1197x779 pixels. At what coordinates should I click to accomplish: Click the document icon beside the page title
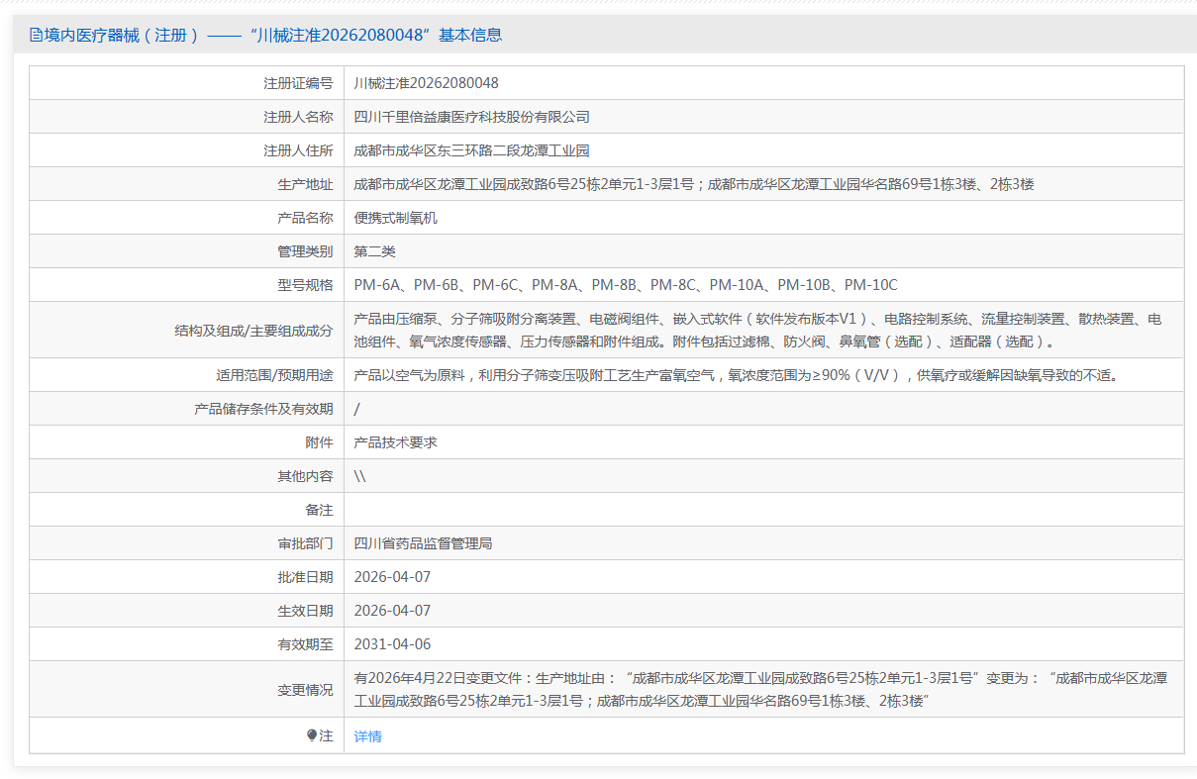(36, 35)
